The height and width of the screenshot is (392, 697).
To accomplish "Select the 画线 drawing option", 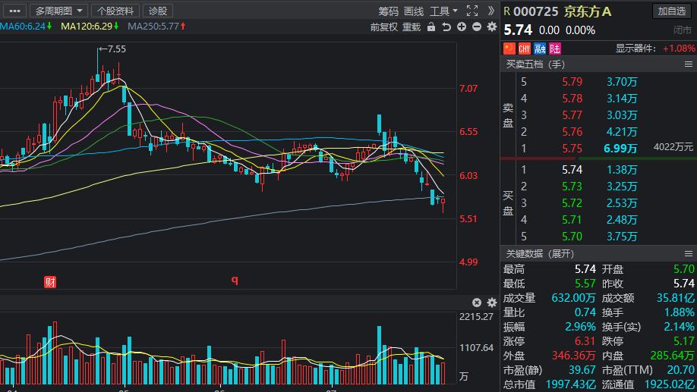I will pyautogui.click(x=414, y=11).
